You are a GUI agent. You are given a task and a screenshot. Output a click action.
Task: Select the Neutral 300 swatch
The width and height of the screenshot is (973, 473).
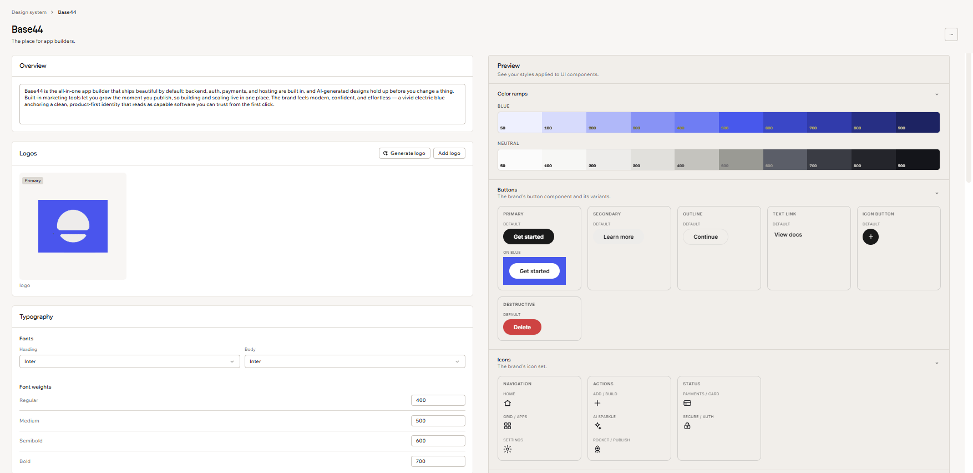652,159
